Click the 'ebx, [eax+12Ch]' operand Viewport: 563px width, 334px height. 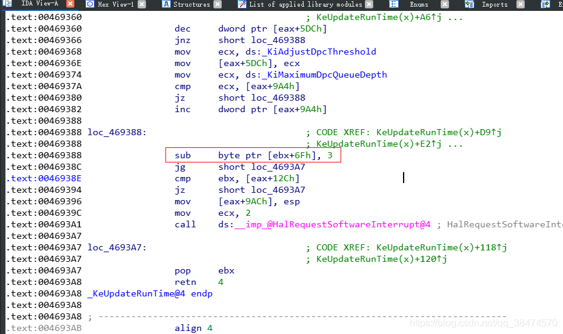pos(259,178)
